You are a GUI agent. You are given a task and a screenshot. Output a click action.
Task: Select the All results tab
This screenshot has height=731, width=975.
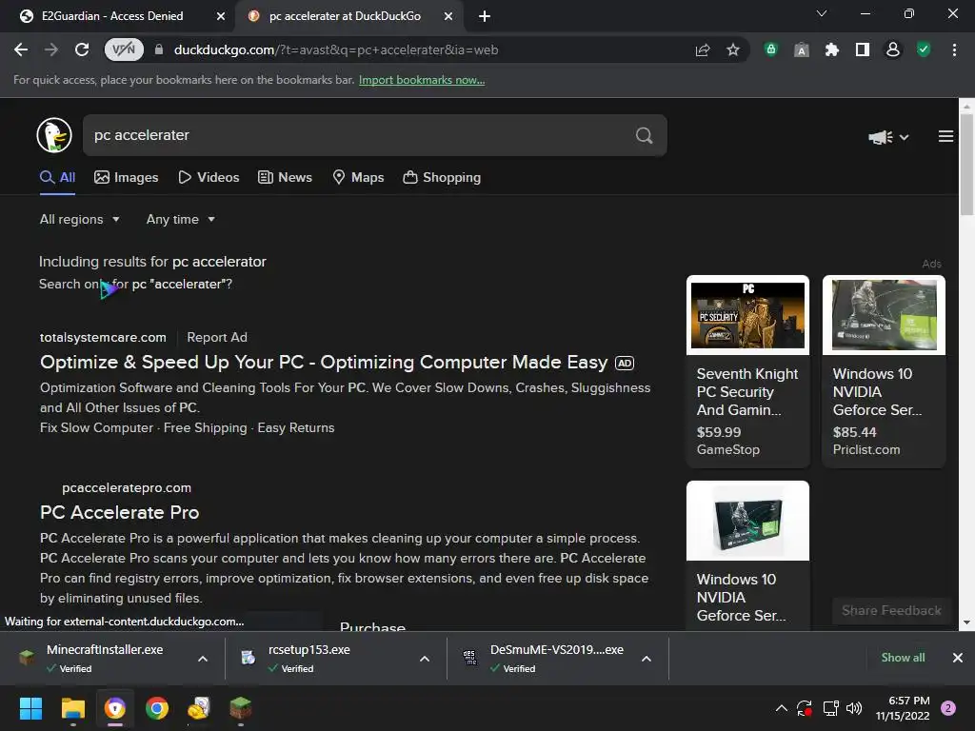[x=57, y=177]
